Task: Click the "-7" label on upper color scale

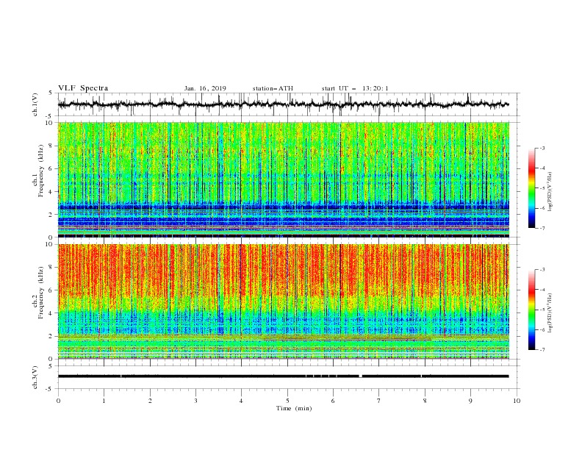Action: [542, 229]
